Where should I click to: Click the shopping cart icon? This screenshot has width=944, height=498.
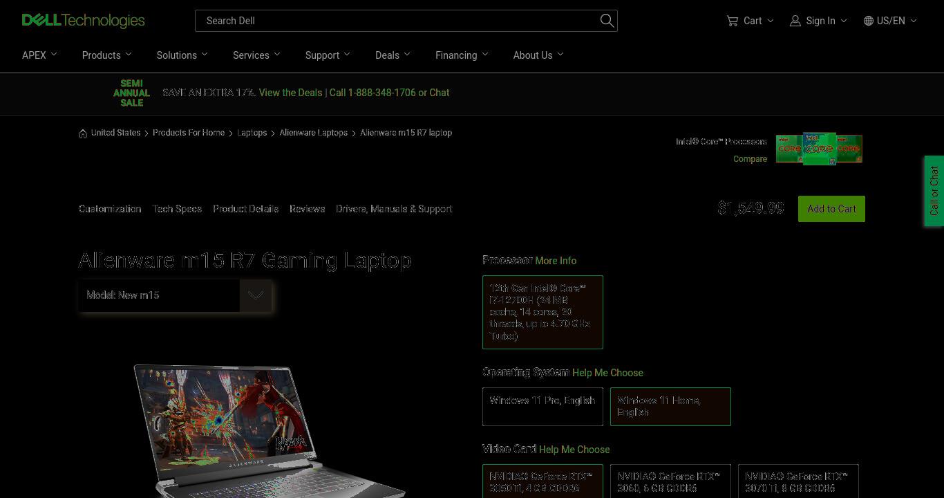(x=733, y=21)
